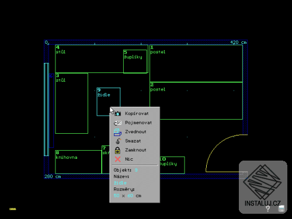Click the red X icon beside Nic
The width and height of the screenshot is (292, 219).
click(117, 159)
